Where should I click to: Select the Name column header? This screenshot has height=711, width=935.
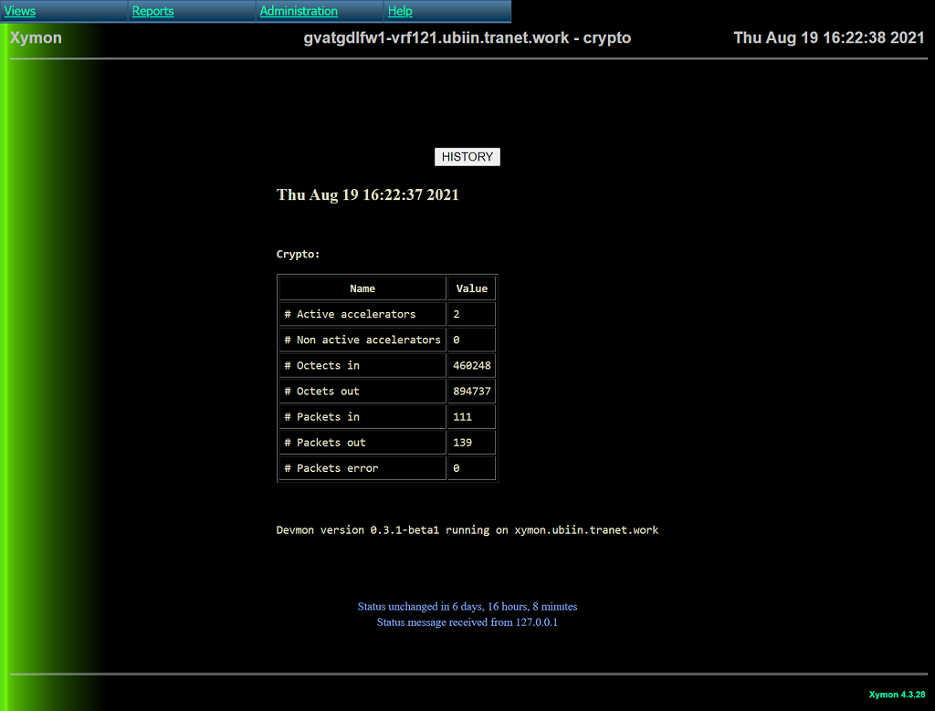(362, 288)
